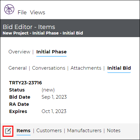The width and height of the screenshot is (140, 140).
Task: Select the Initial Phase tab
Action: (51, 52)
